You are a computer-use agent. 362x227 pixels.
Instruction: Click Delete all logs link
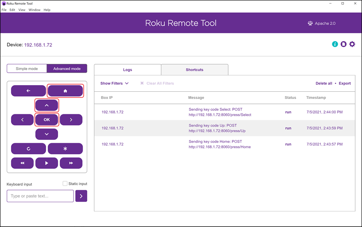323,83
